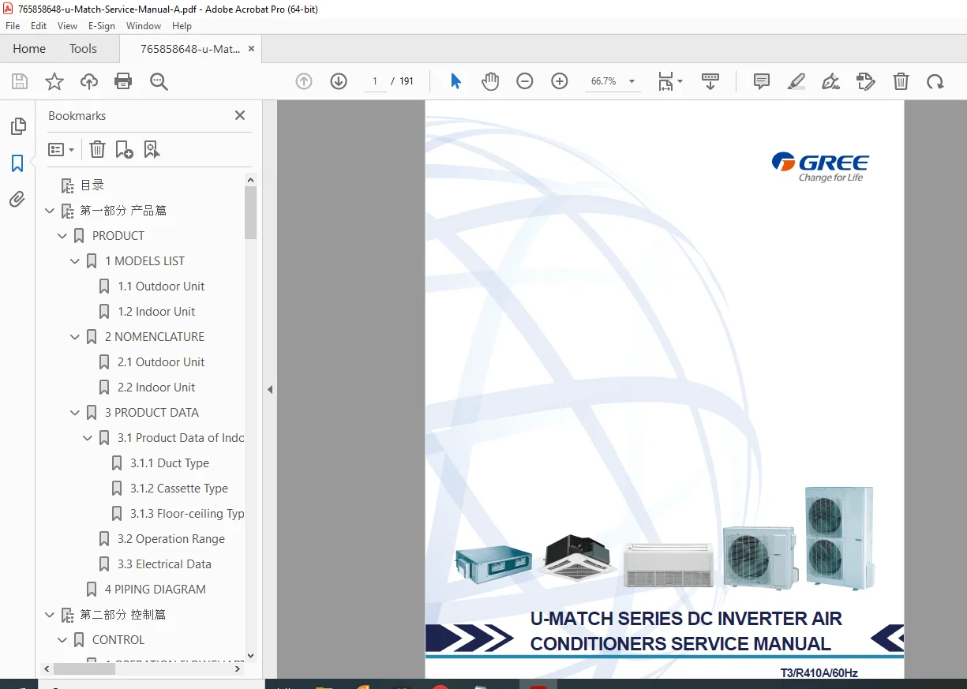Open the Attachments paperclip panel

[x=17, y=200]
